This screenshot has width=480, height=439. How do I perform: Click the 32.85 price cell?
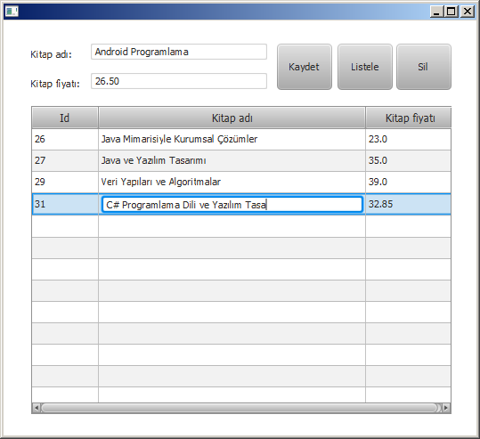[408, 204]
